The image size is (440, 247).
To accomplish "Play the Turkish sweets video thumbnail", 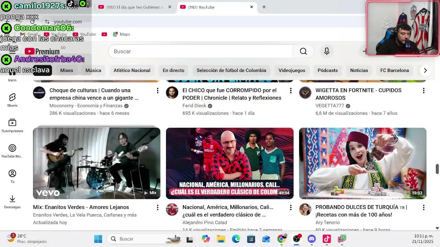I will click(x=363, y=163).
